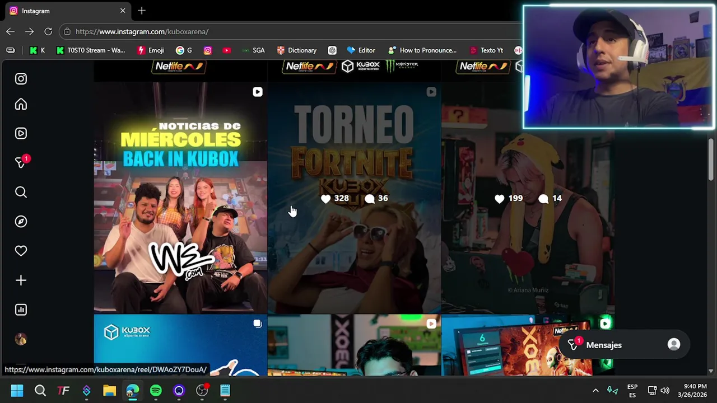Click the address bar URL field
This screenshot has height=403, width=717.
pyautogui.click(x=291, y=31)
